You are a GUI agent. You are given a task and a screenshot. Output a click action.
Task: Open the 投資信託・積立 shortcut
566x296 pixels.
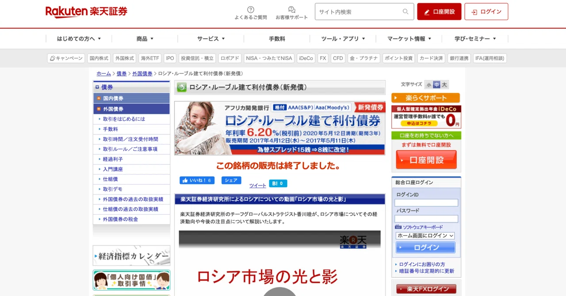pos(197,58)
